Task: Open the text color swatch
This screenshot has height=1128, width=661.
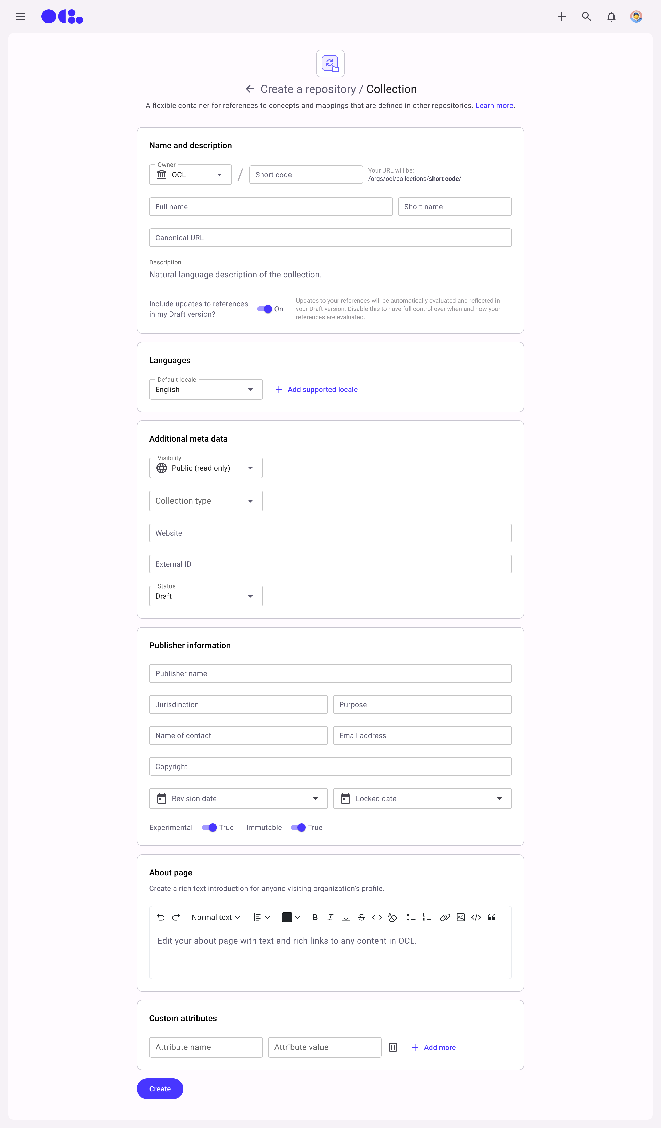Action: (x=290, y=917)
